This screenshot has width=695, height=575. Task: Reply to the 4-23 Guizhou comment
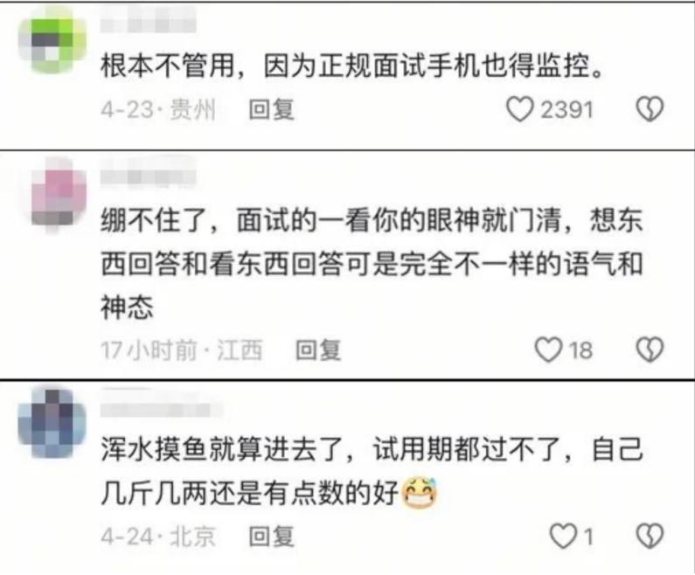pyautogui.click(x=271, y=109)
